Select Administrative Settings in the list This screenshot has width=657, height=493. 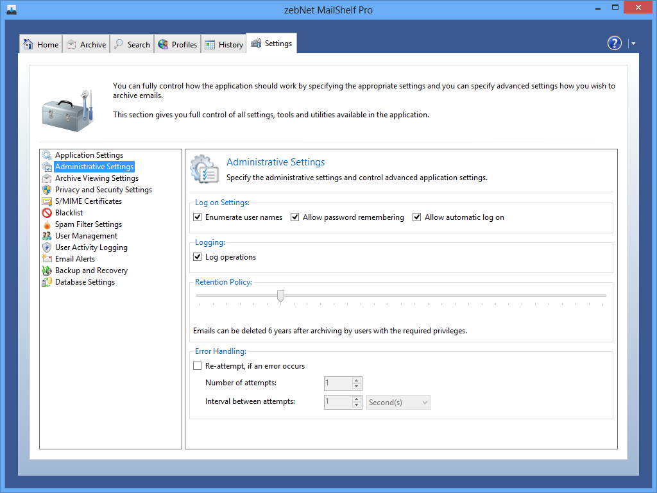pyautogui.click(x=94, y=167)
